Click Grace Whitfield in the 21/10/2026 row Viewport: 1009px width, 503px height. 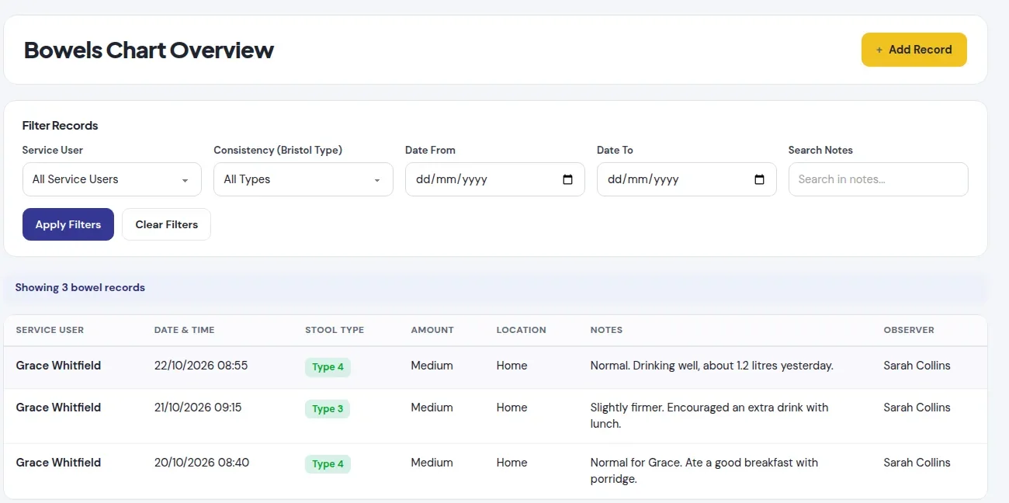pos(58,408)
